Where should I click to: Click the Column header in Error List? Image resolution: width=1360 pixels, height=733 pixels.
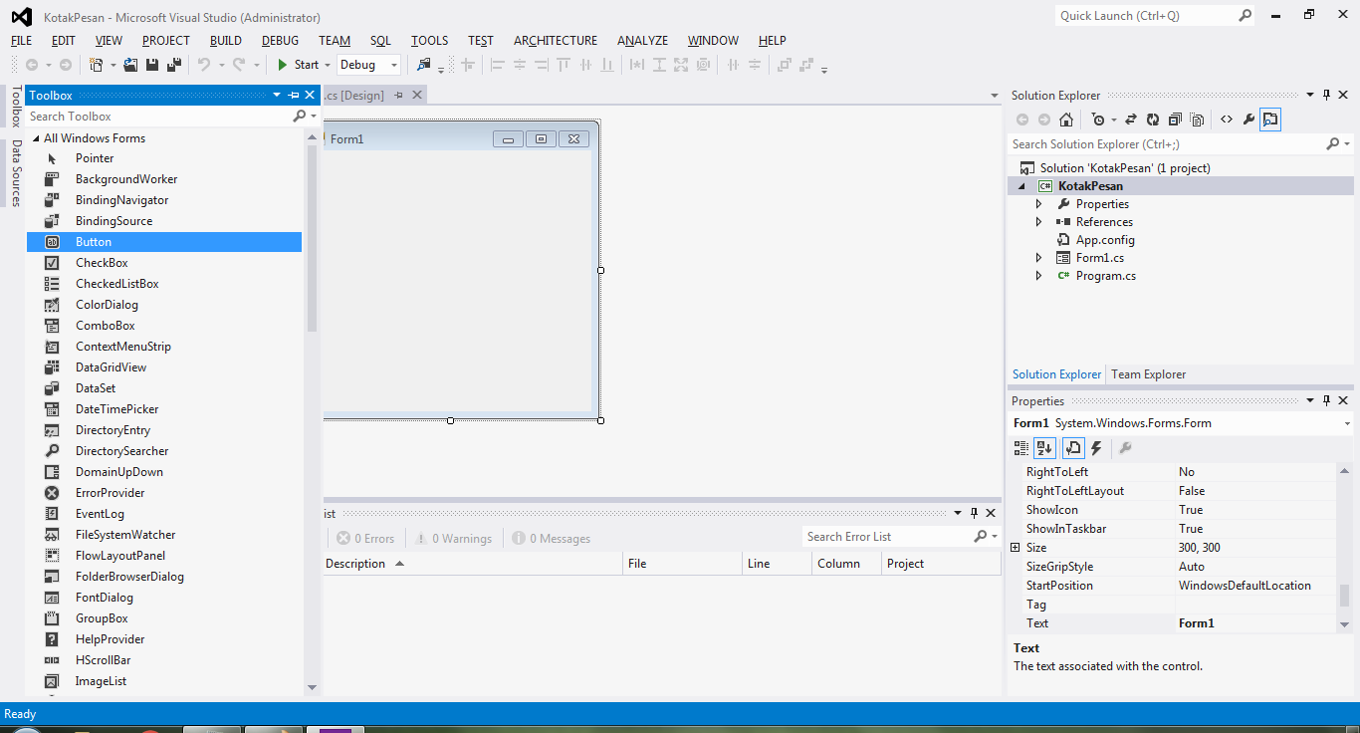pos(847,564)
